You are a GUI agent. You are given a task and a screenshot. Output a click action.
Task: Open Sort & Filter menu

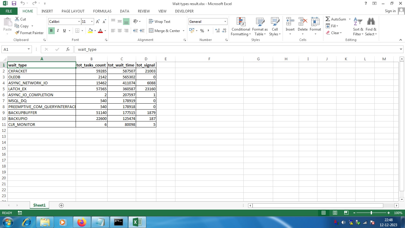358,26
